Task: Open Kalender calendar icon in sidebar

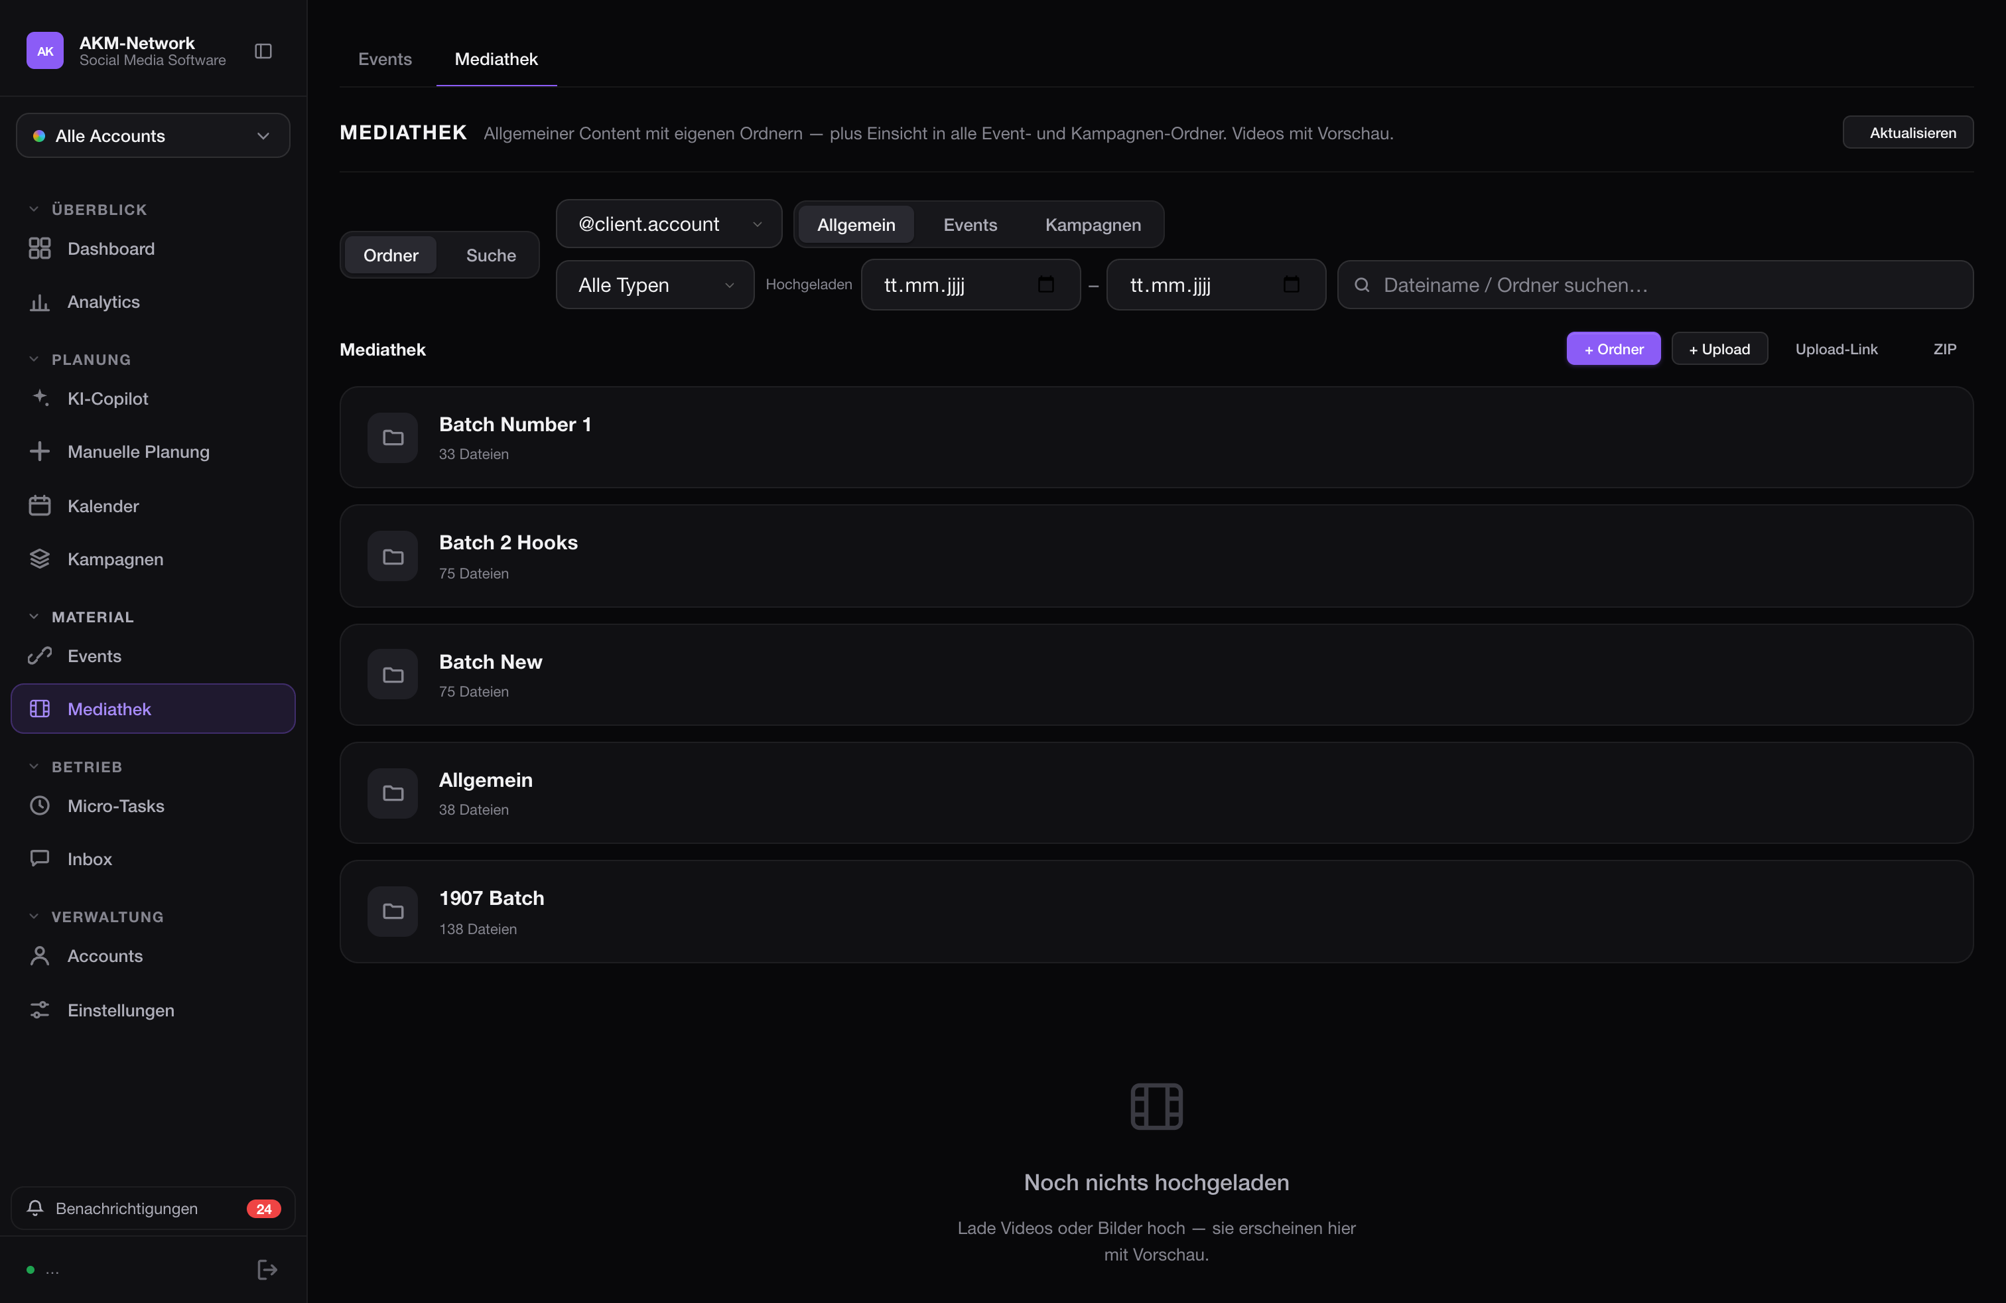Action: point(40,506)
